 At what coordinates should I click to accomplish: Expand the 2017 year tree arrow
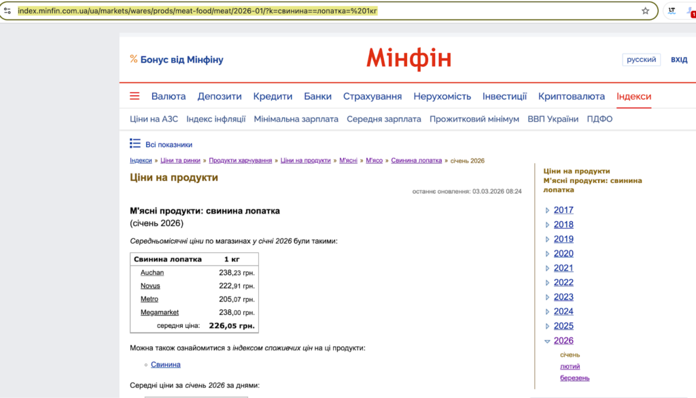548,210
